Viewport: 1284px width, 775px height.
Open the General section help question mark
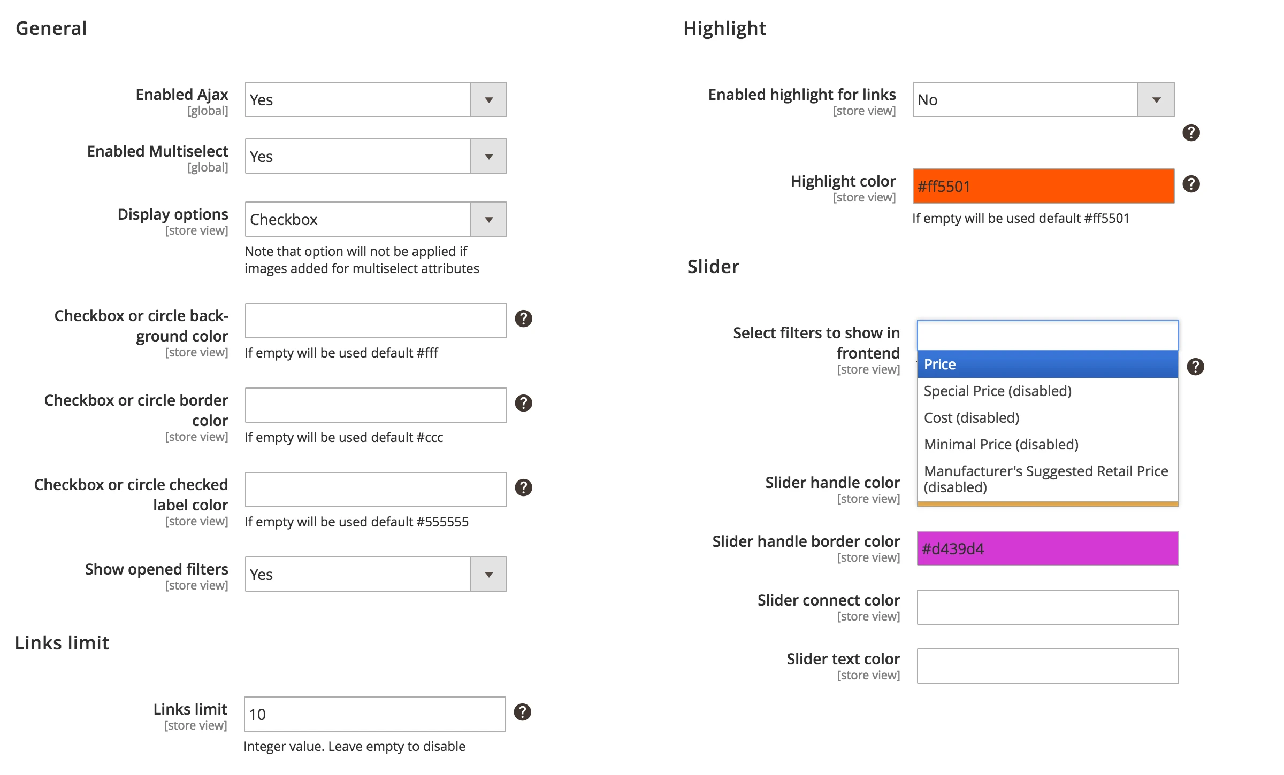point(523,319)
